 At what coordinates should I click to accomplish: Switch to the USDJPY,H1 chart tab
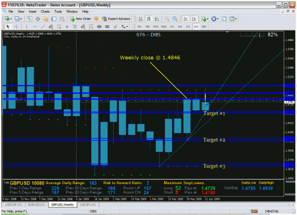pyautogui.click(x=88, y=205)
